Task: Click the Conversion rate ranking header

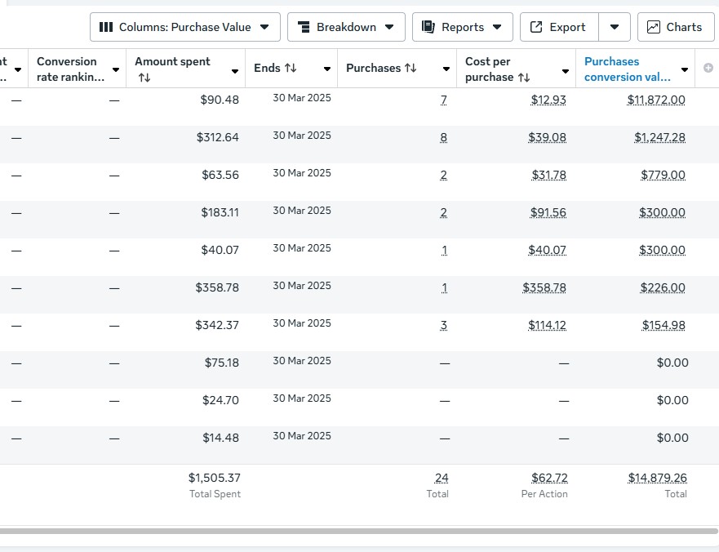Action: tap(71, 69)
